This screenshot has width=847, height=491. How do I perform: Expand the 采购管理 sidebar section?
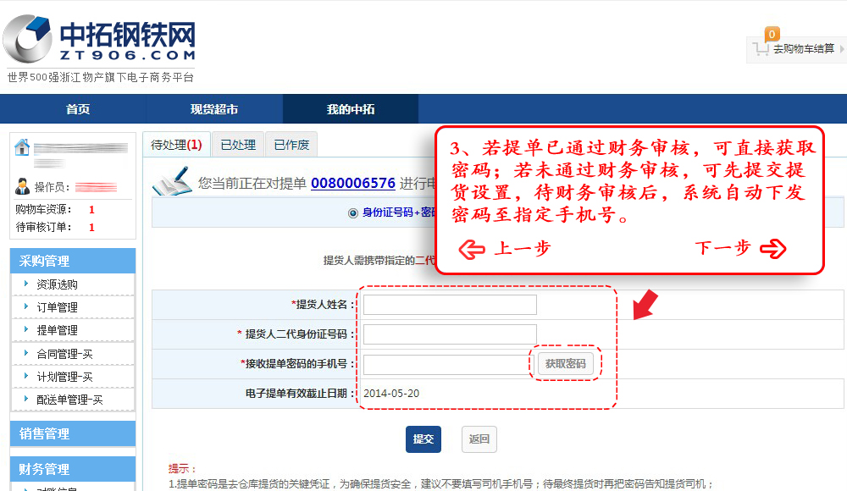pyautogui.click(x=72, y=261)
